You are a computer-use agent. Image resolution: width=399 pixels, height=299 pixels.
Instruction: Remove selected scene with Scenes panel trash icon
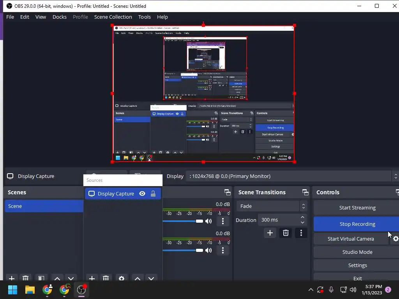(25, 278)
